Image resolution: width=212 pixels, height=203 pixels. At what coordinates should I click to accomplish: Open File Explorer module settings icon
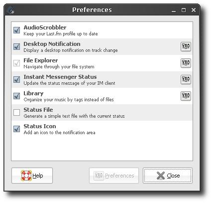(x=186, y=63)
